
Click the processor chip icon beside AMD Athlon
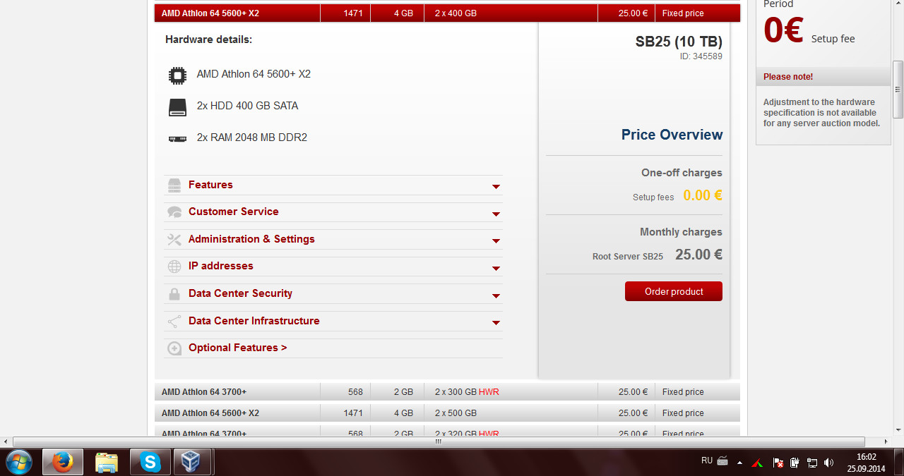pos(177,75)
